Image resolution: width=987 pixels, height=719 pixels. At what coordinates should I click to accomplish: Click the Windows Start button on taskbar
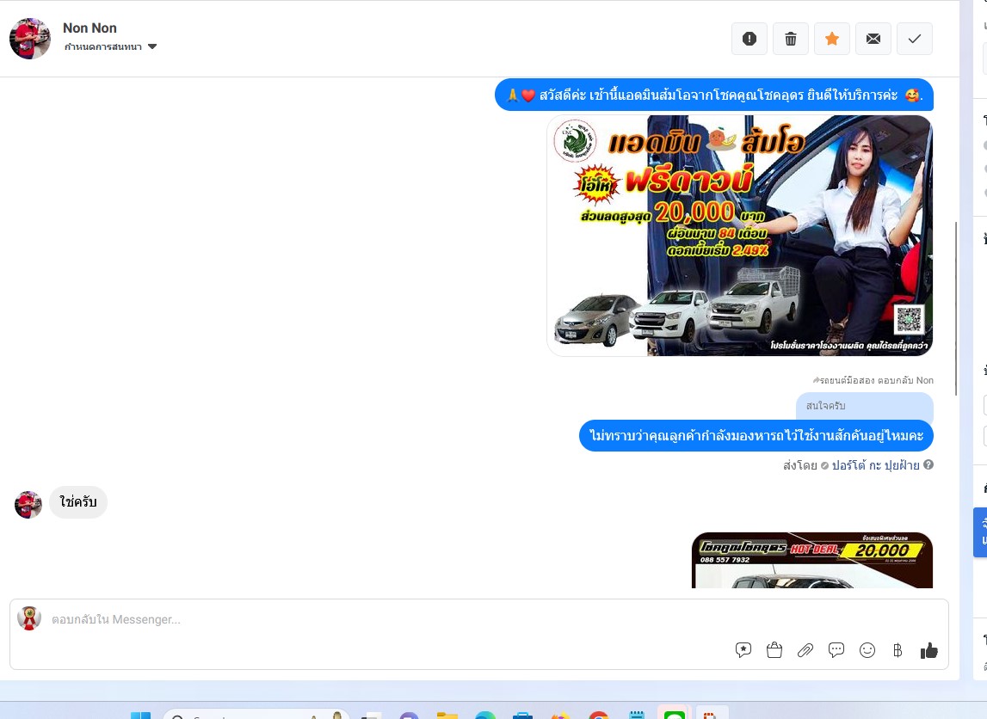tap(139, 716)
